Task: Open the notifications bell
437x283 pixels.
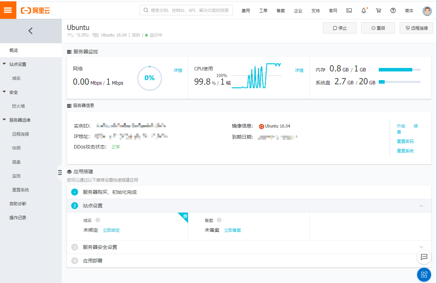Action: [364, 10]
